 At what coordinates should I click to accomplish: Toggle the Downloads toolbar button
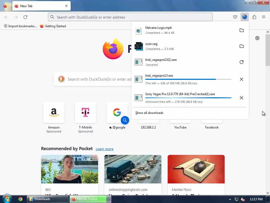coord(244,17)
